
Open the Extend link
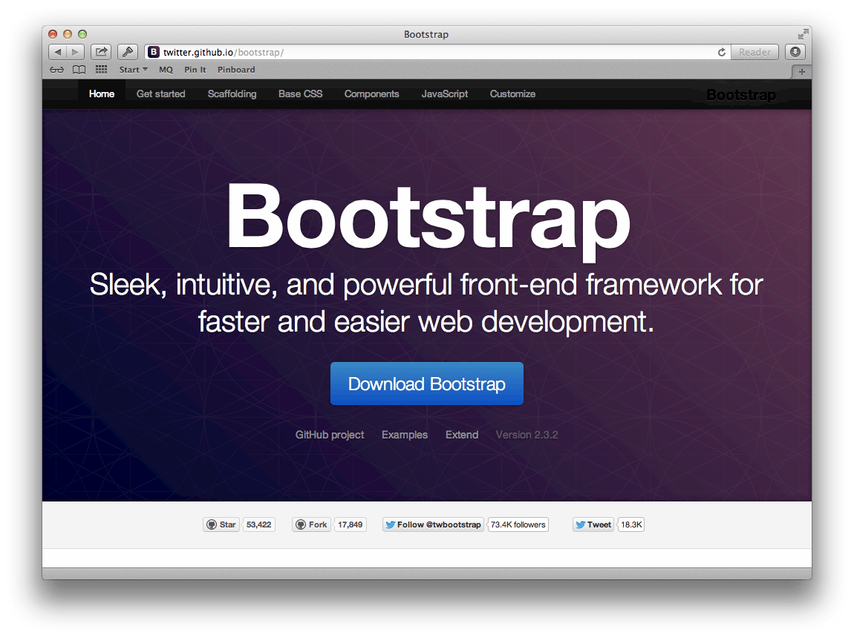tap(462, 435)
